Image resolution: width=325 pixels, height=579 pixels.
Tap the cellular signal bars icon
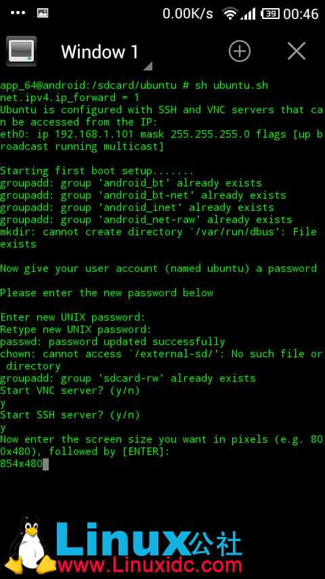click(x=248, y=14)
